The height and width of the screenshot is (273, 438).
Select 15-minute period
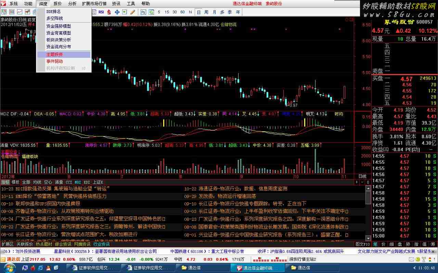[167, 12]
